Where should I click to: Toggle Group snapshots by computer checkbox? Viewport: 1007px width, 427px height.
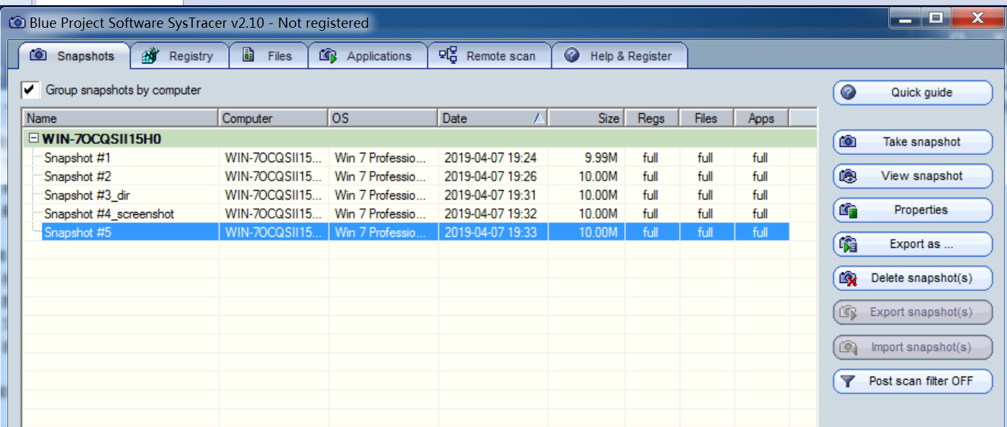pyautogui.click(x=30, y=90)
